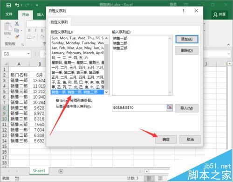The height and width of the screenshot is (182, 233).
Task: Click horizontal scrollbar left arrow
Action: click(147, 171)
